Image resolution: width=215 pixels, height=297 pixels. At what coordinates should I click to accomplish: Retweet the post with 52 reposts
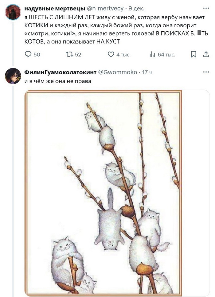(70, 55)
